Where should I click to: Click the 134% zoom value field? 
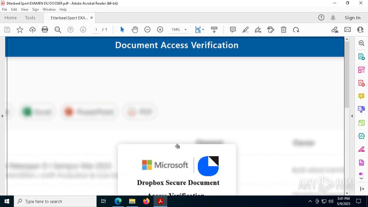[x=176, y=30]
